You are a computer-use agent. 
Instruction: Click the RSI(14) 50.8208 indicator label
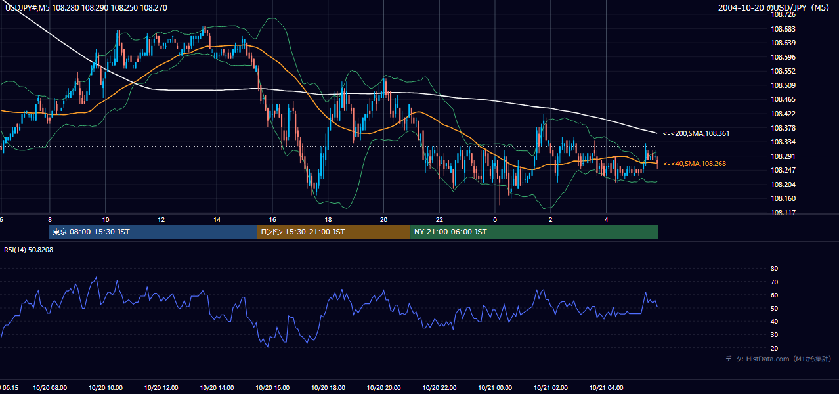point(29,250)
